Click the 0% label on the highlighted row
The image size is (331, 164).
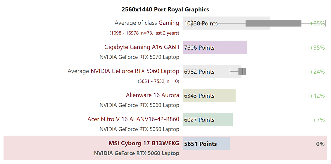(321, 143)
